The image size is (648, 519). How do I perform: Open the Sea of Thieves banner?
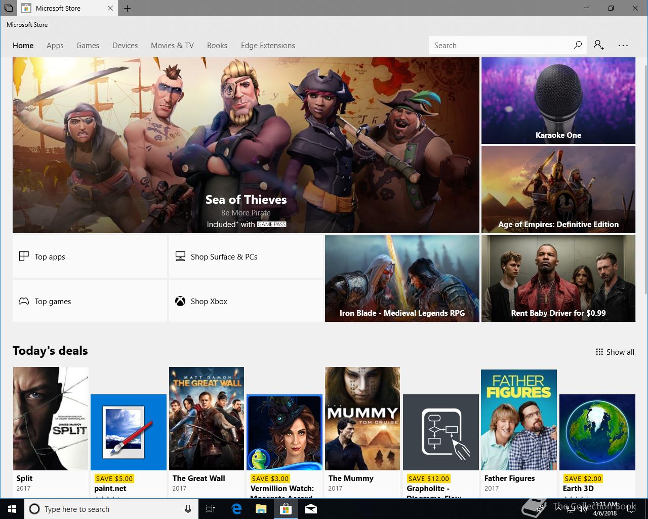click(x=246, y=145)
